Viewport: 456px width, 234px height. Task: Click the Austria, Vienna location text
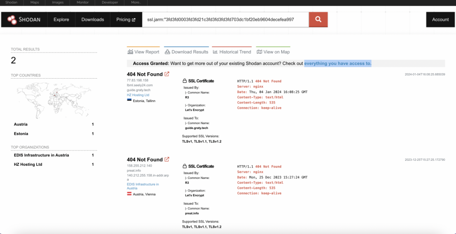coord(144,194)
